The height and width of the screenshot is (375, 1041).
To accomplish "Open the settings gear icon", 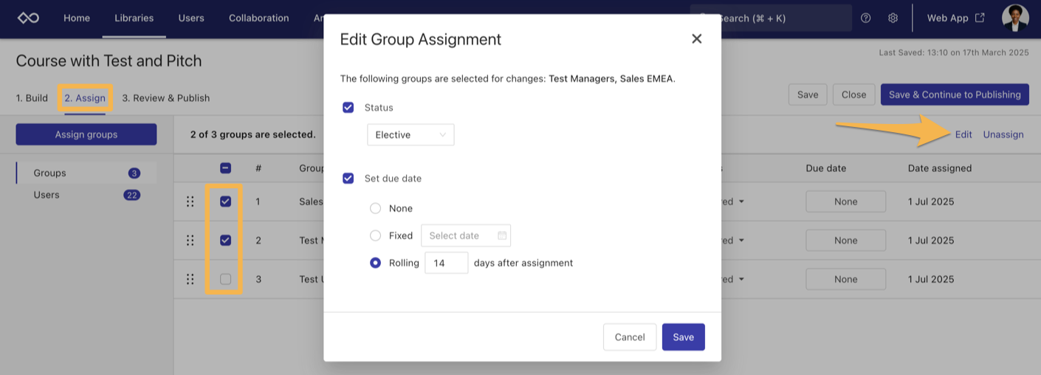I will (893, 18).
